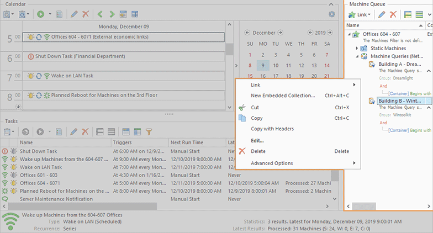
Task: Click the pencil edit icon in Machine Queue
Action: pos(382,14)
